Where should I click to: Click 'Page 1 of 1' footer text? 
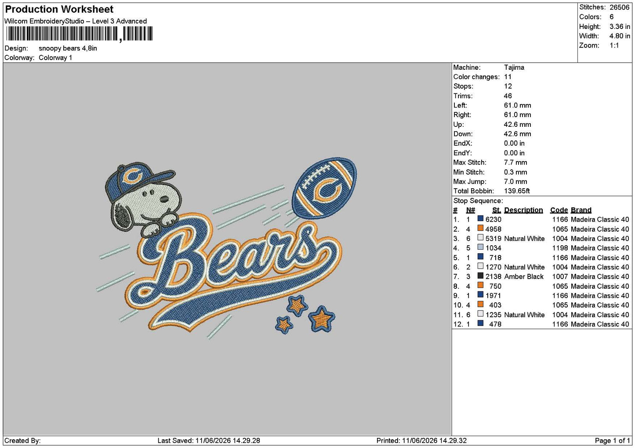612,441
